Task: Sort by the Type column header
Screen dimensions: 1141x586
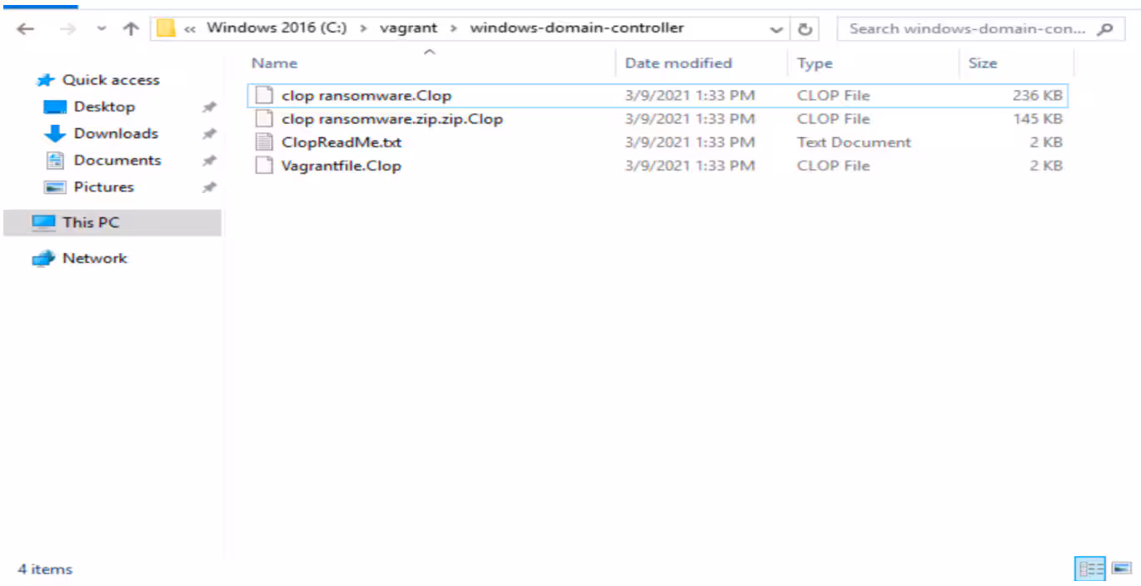Action: point(814,63)
